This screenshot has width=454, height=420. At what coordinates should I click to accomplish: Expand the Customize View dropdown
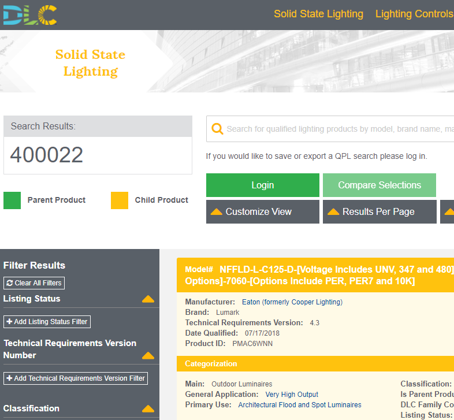coord(263,212)
